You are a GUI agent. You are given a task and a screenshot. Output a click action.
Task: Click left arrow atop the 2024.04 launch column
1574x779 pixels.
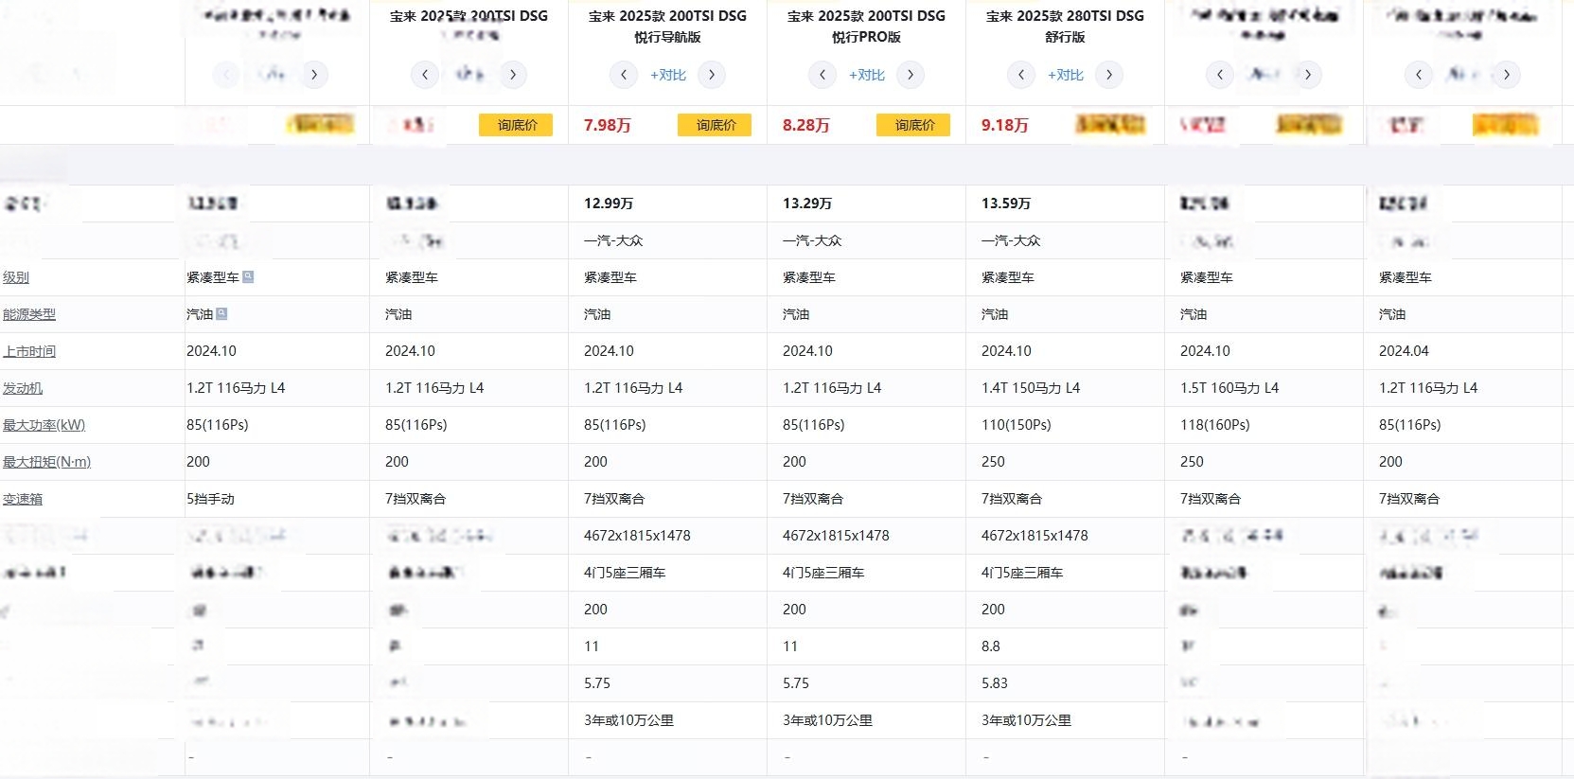1419,75
